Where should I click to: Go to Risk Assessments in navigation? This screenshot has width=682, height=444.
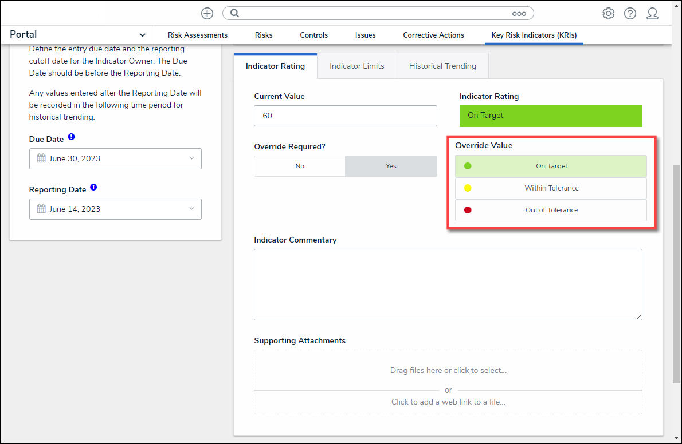[198, 35]
